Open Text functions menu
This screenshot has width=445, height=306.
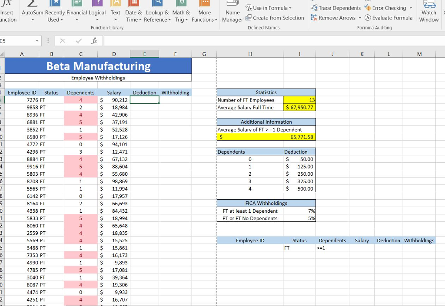115,11
